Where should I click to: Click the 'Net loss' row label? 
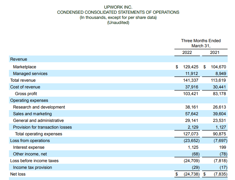click(x=18, y=174)
